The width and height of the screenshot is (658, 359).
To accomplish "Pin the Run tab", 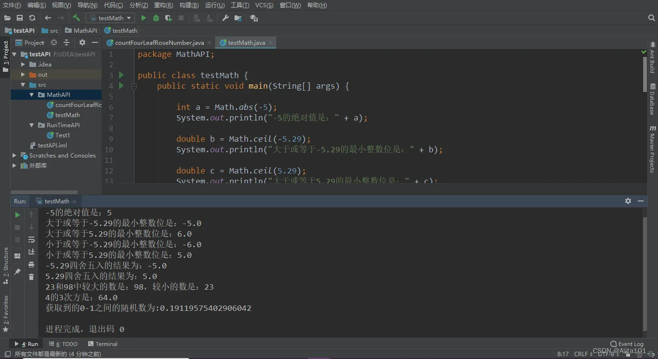I will coord(17,271).
